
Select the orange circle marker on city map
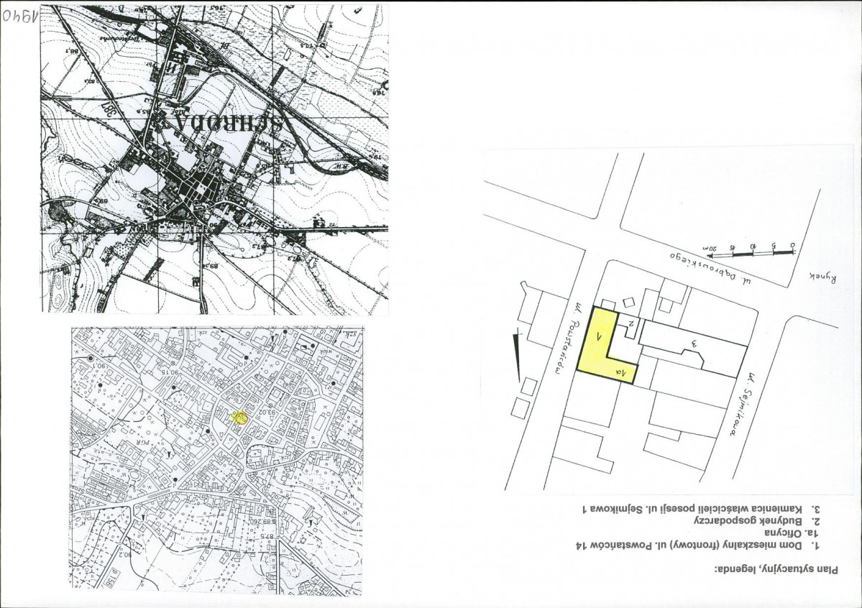[x=240, y=418]
